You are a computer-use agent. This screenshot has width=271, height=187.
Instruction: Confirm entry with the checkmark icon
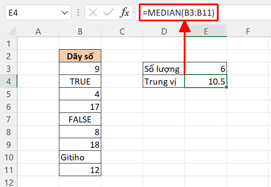[108, 13]
